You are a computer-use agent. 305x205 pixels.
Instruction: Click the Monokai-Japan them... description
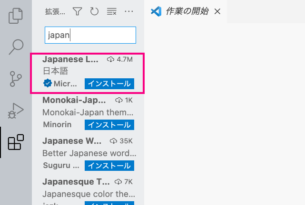pyautogui.click(x=88, y=112)
